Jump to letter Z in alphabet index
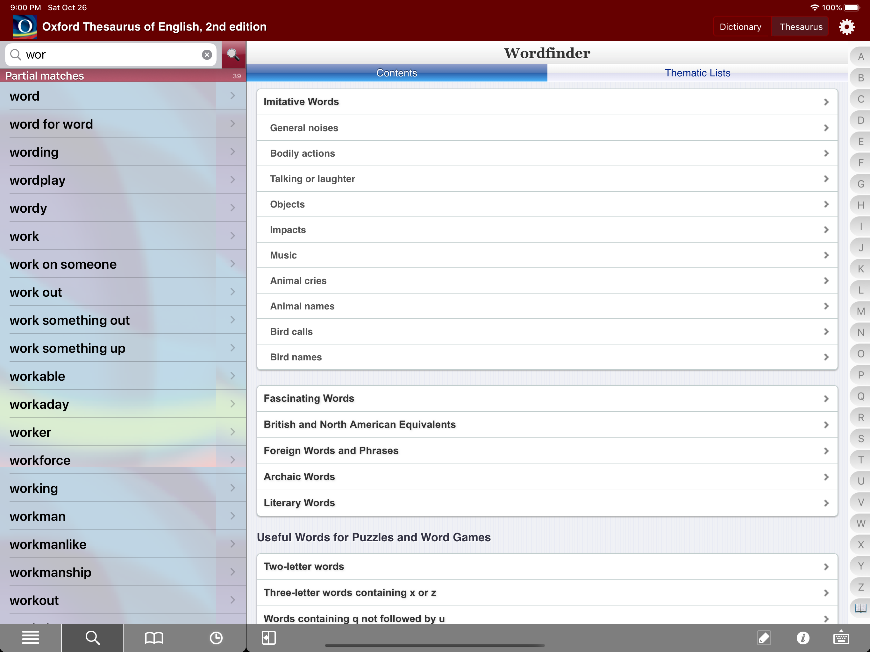Screen dimensions: 870x652 coord(860,587)
